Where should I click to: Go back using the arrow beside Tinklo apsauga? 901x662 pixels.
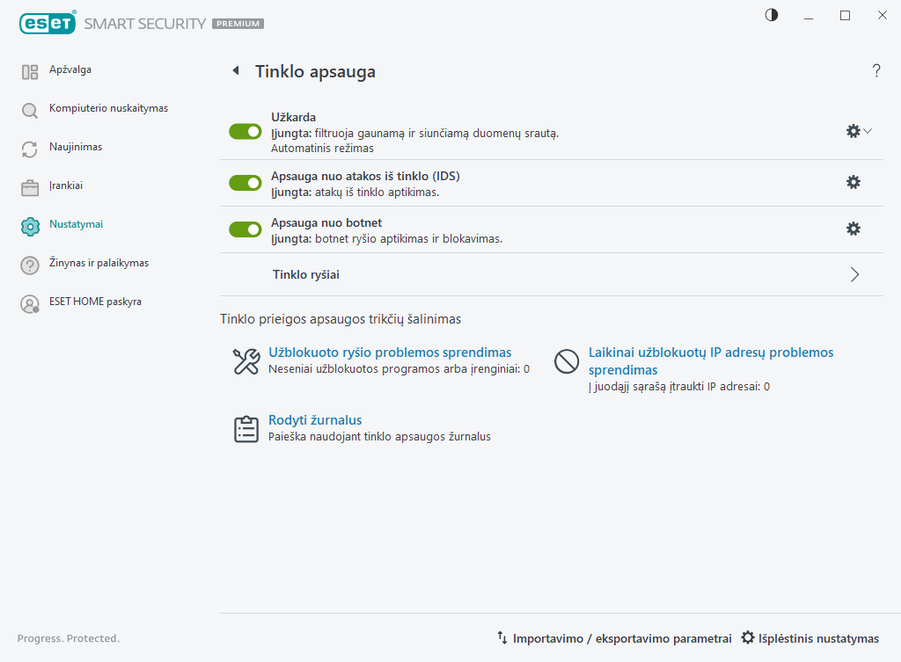tap(235, 71)
